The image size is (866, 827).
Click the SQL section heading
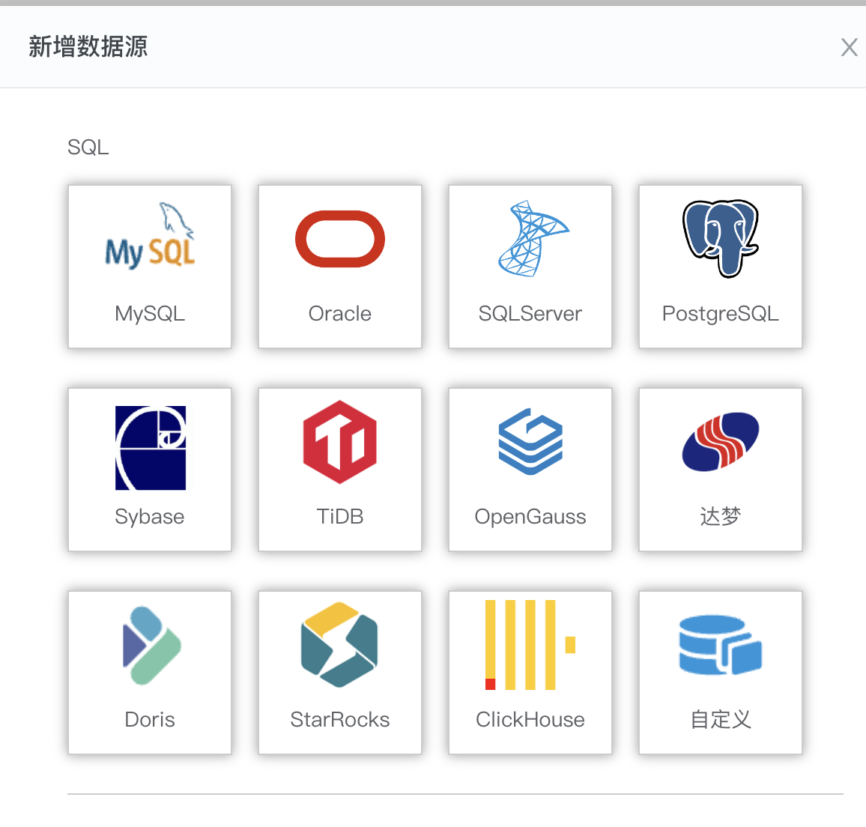coord(88,148)
